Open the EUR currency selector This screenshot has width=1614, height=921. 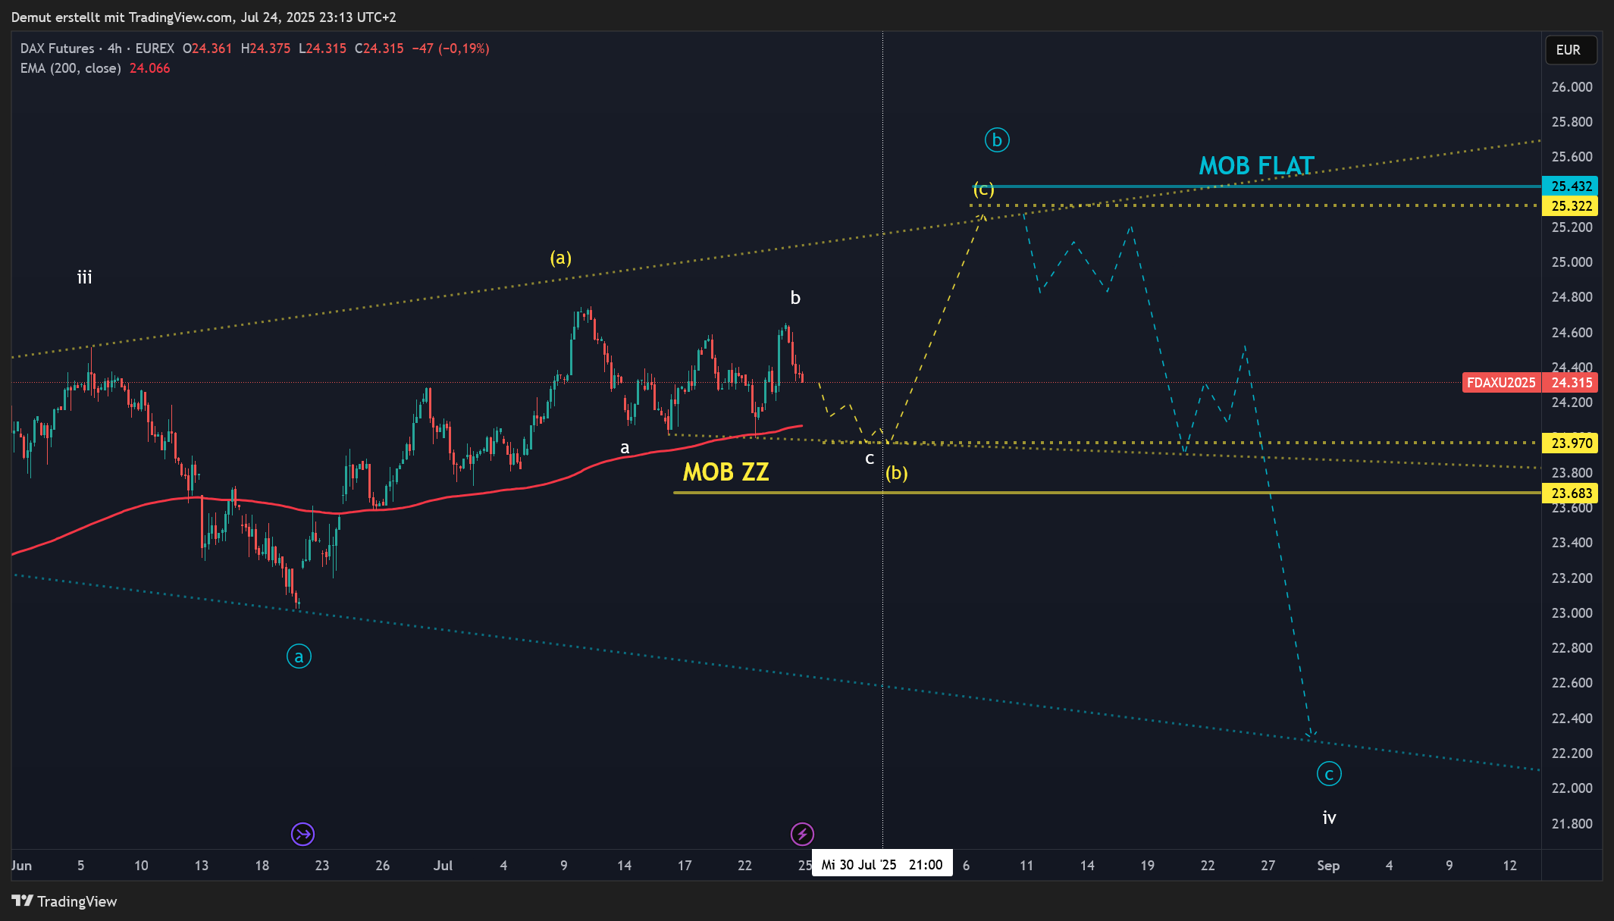coord(1571,50)
